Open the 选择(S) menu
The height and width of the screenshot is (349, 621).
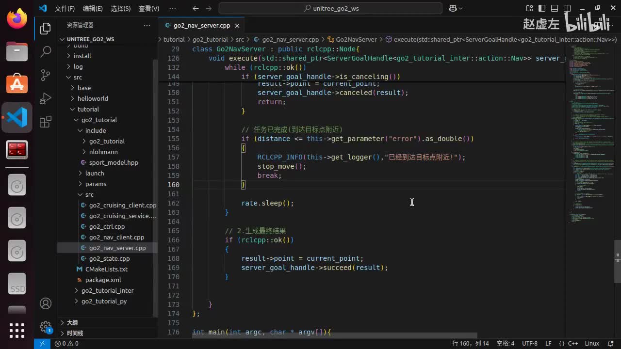[x=121, y=8]
